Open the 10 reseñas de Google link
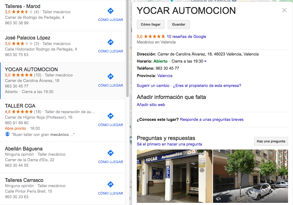Viewport: 293px width, 205px height. pyautogui.click(x=186, y=37)
